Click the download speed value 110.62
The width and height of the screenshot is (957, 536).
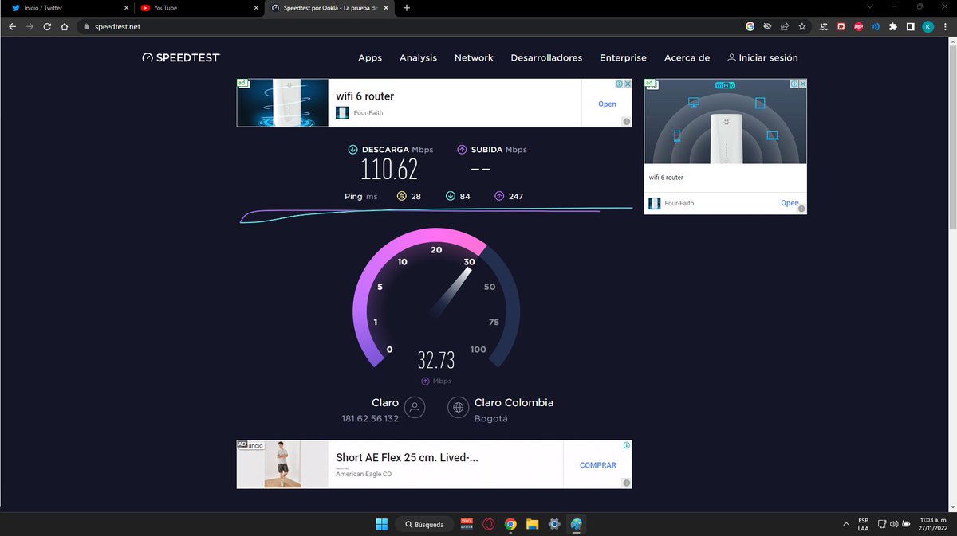pyautogui.click(x=389, y=170)
